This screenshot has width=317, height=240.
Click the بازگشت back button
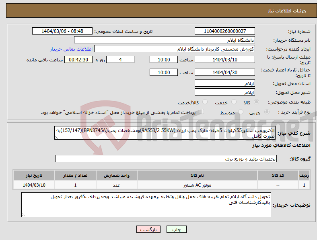point(148,229)
